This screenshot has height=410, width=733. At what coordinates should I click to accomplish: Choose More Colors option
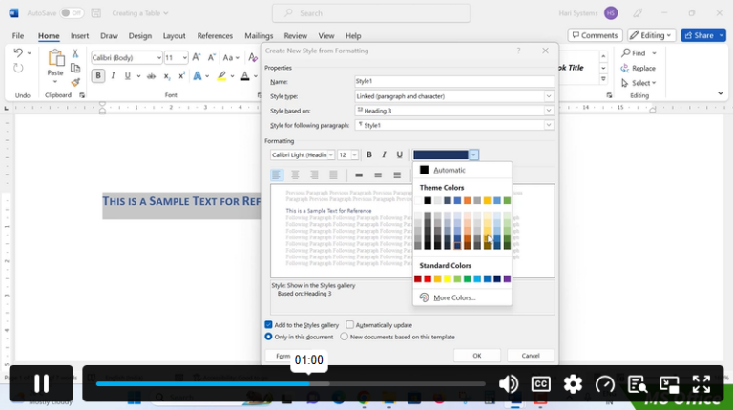(x=454, y=297)
